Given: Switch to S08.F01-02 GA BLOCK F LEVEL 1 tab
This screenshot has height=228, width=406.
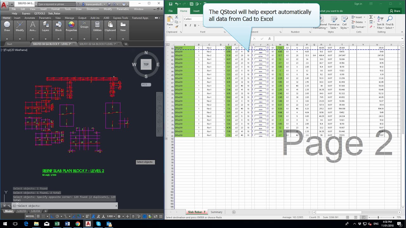Looking at the screenshot, I should (97, 44).
